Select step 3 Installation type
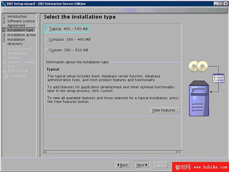This screenshot has height=172, width=229. 19,30
